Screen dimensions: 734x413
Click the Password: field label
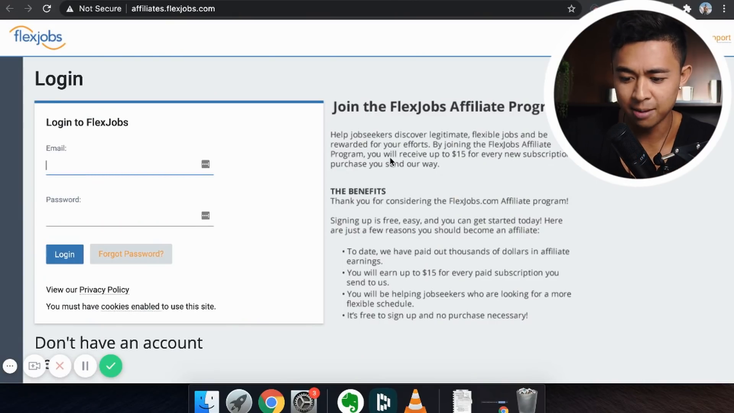(63, 200)
